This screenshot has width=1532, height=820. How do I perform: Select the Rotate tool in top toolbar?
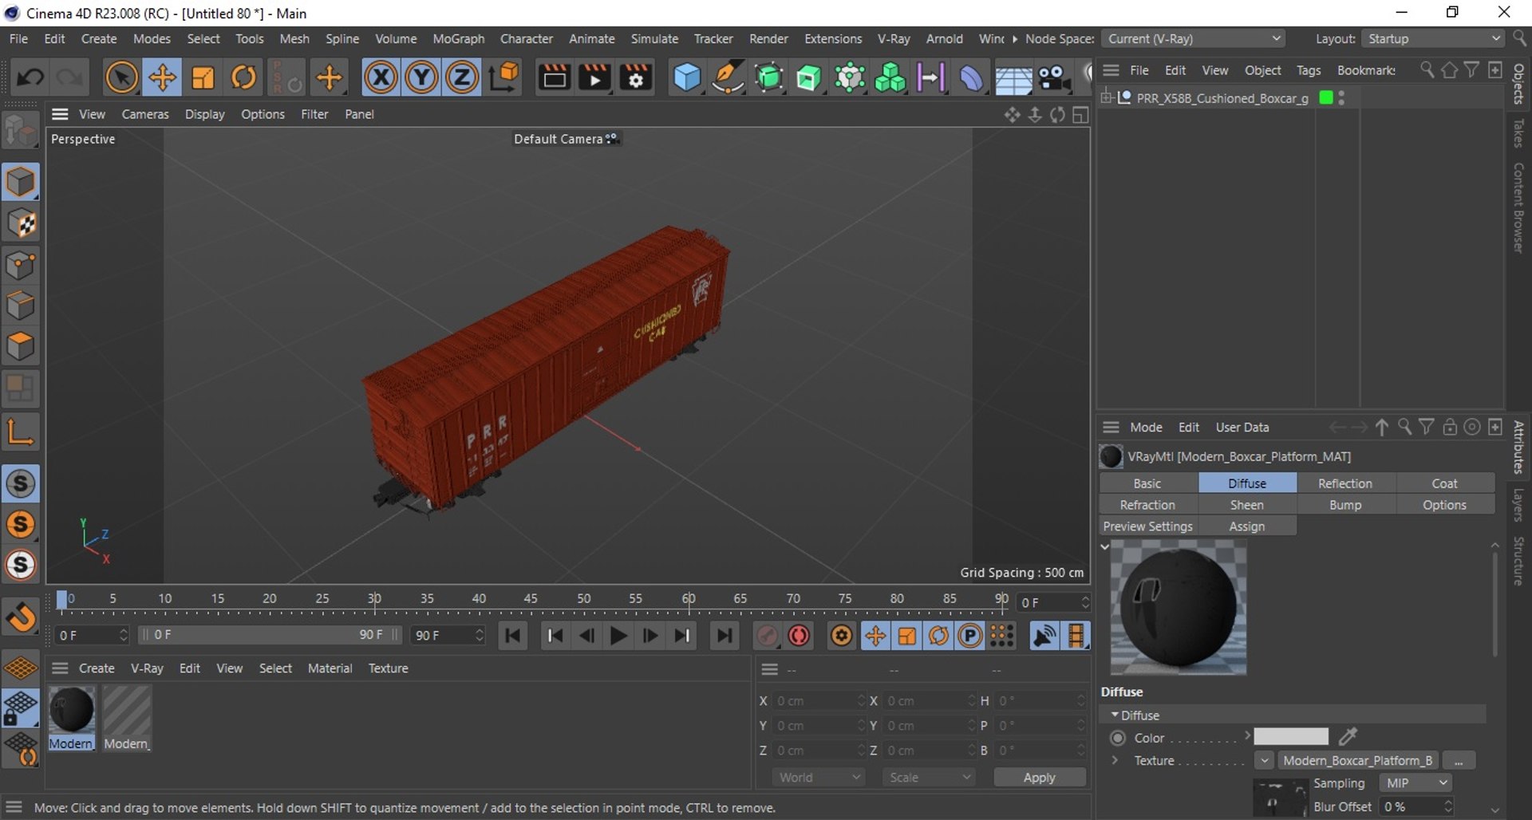click(243, 77)
